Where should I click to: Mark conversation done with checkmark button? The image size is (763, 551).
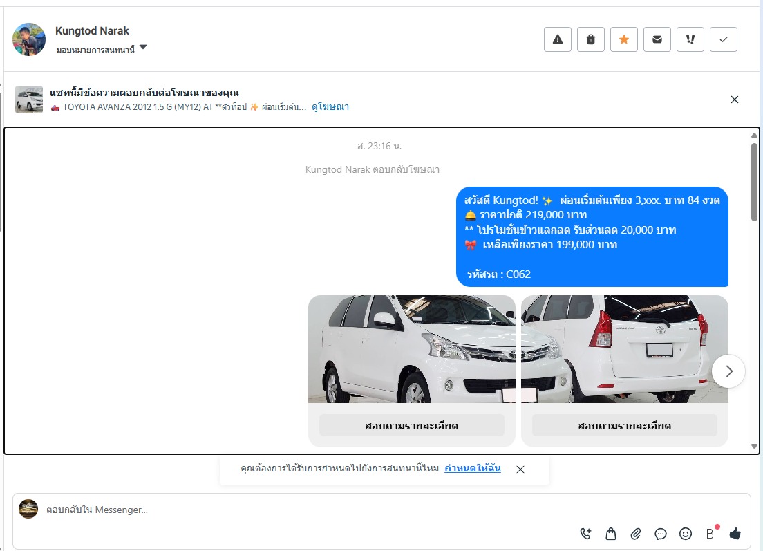point(724,39)
